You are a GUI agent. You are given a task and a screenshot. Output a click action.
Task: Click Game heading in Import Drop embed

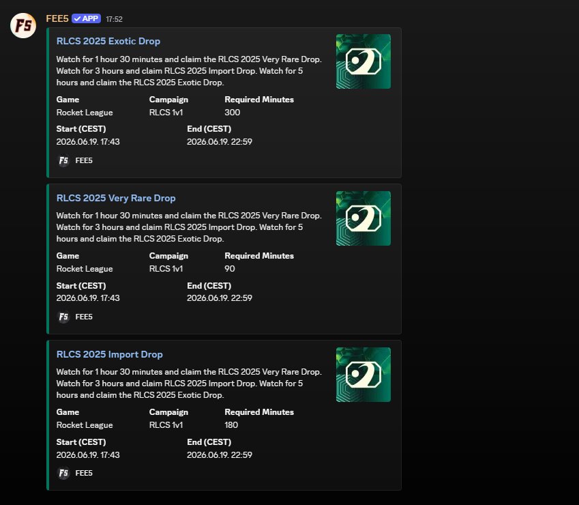[68, 412]
